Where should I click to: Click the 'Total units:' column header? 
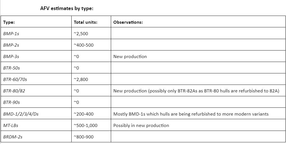pos(85,22)
